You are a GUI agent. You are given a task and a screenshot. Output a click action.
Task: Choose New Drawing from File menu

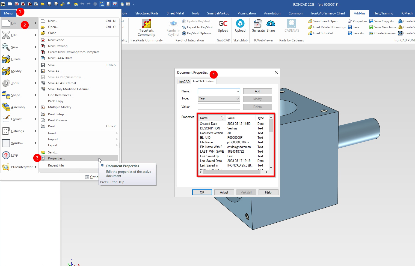click(x=79, y=46)
